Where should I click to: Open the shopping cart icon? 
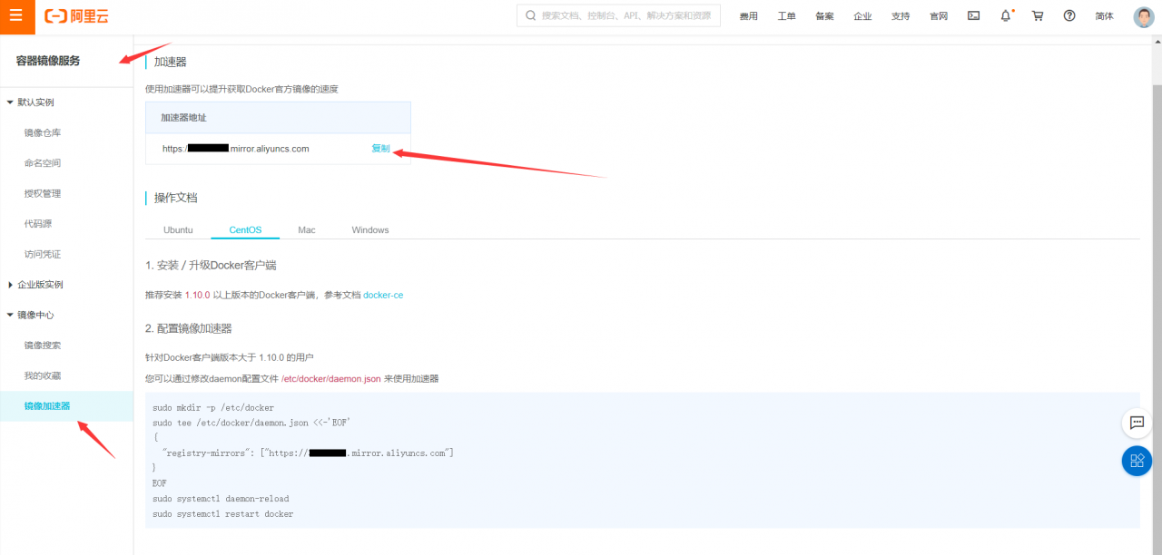tap(1037, 15)
